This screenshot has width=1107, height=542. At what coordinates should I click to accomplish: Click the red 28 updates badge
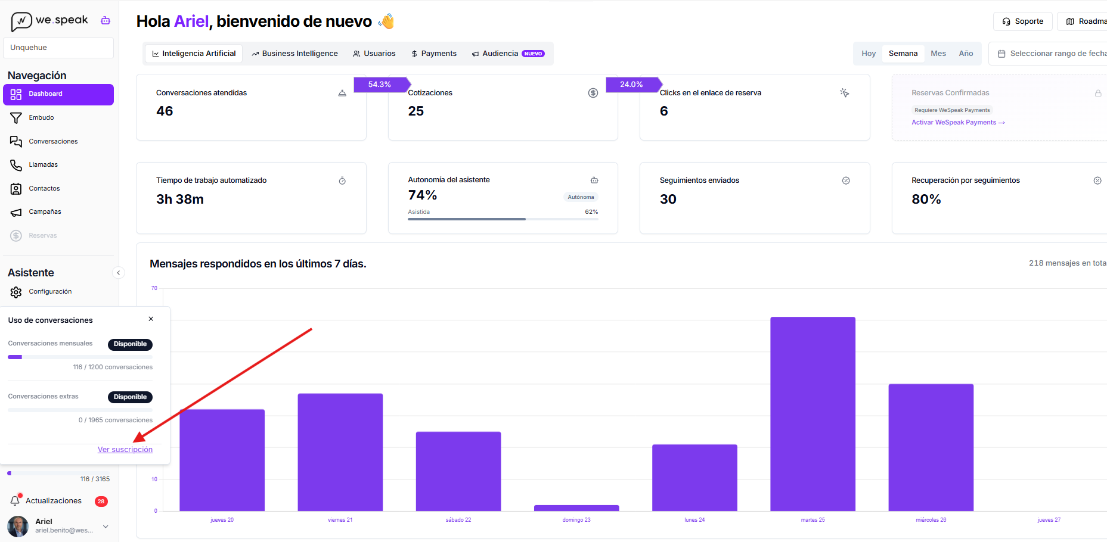click(x=101, y=501)
